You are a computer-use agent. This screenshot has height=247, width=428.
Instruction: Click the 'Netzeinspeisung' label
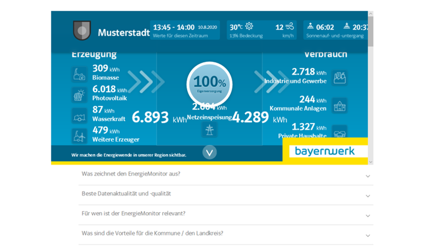tap(209, 118)
